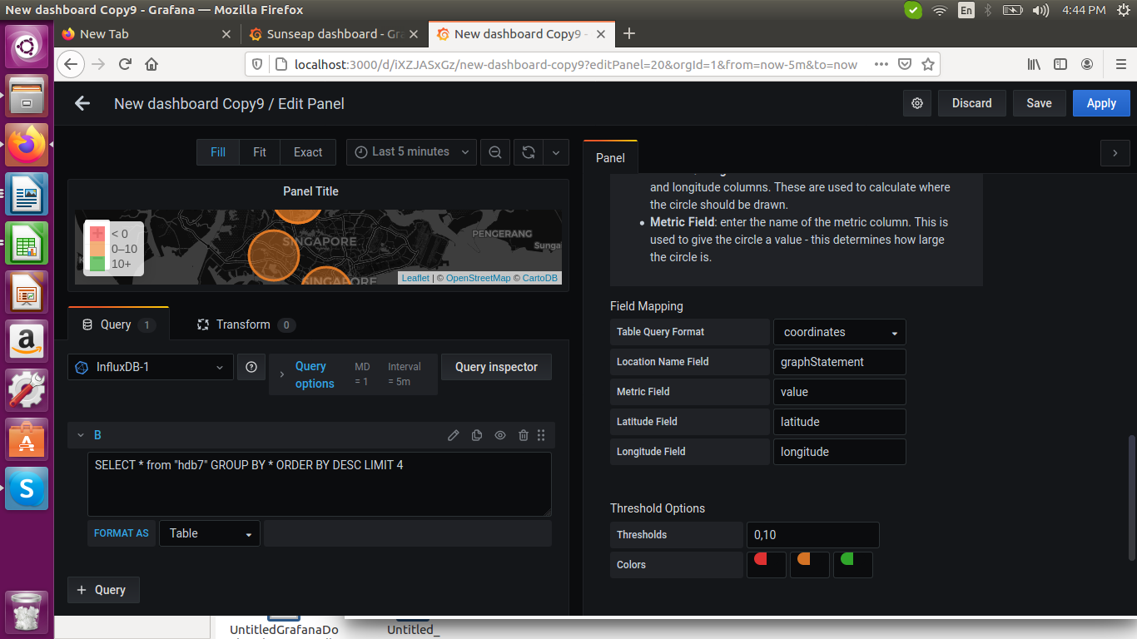
Task: Toggle editing the query with the pencil icon
Action: coord(453,434)
